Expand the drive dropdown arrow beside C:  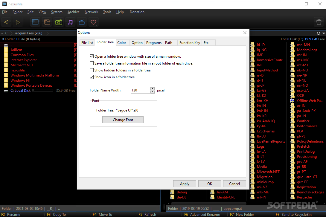[x=2, y=33]
